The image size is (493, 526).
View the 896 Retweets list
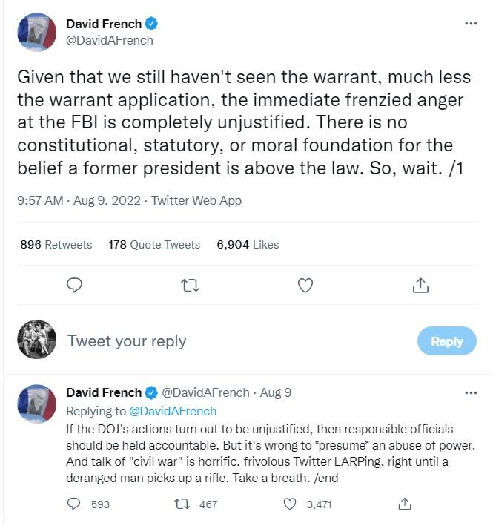[x=56, y=245]
